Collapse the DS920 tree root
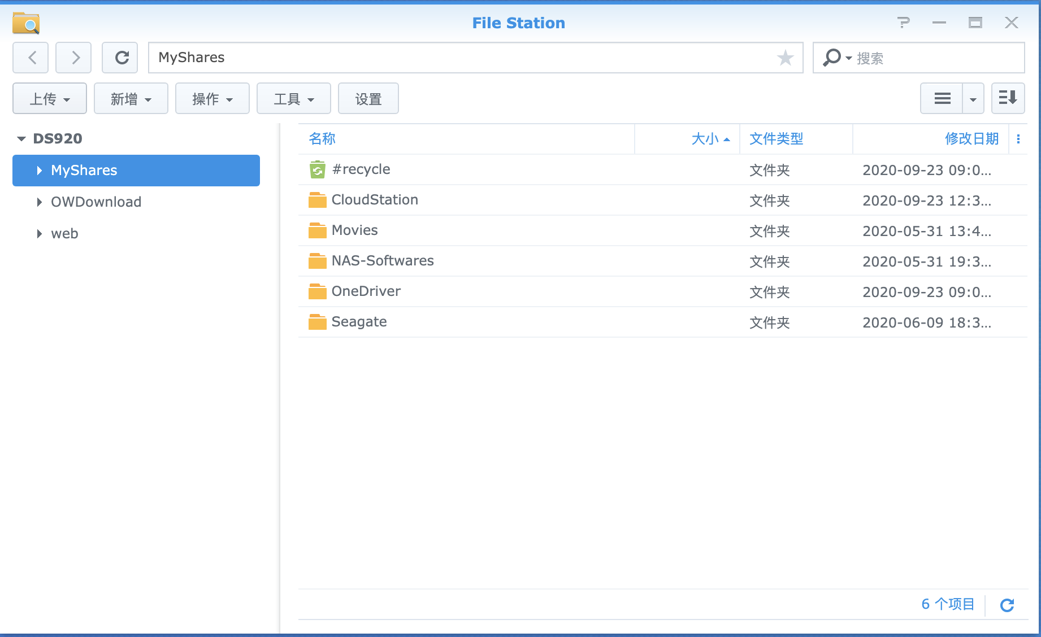 click(21, 138)
